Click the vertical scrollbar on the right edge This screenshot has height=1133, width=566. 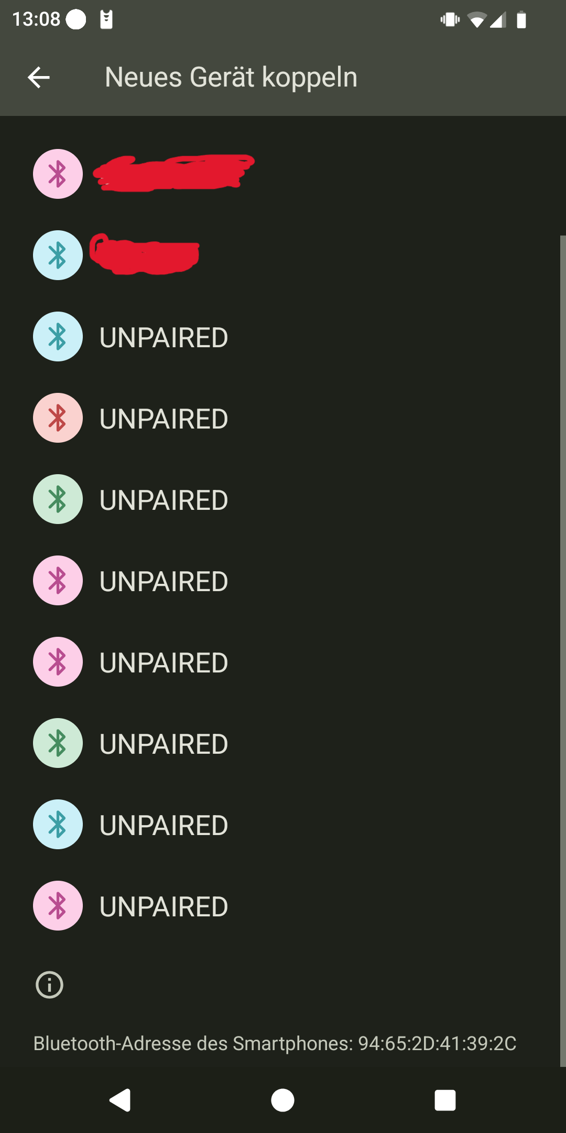click(x=562, y=650)
